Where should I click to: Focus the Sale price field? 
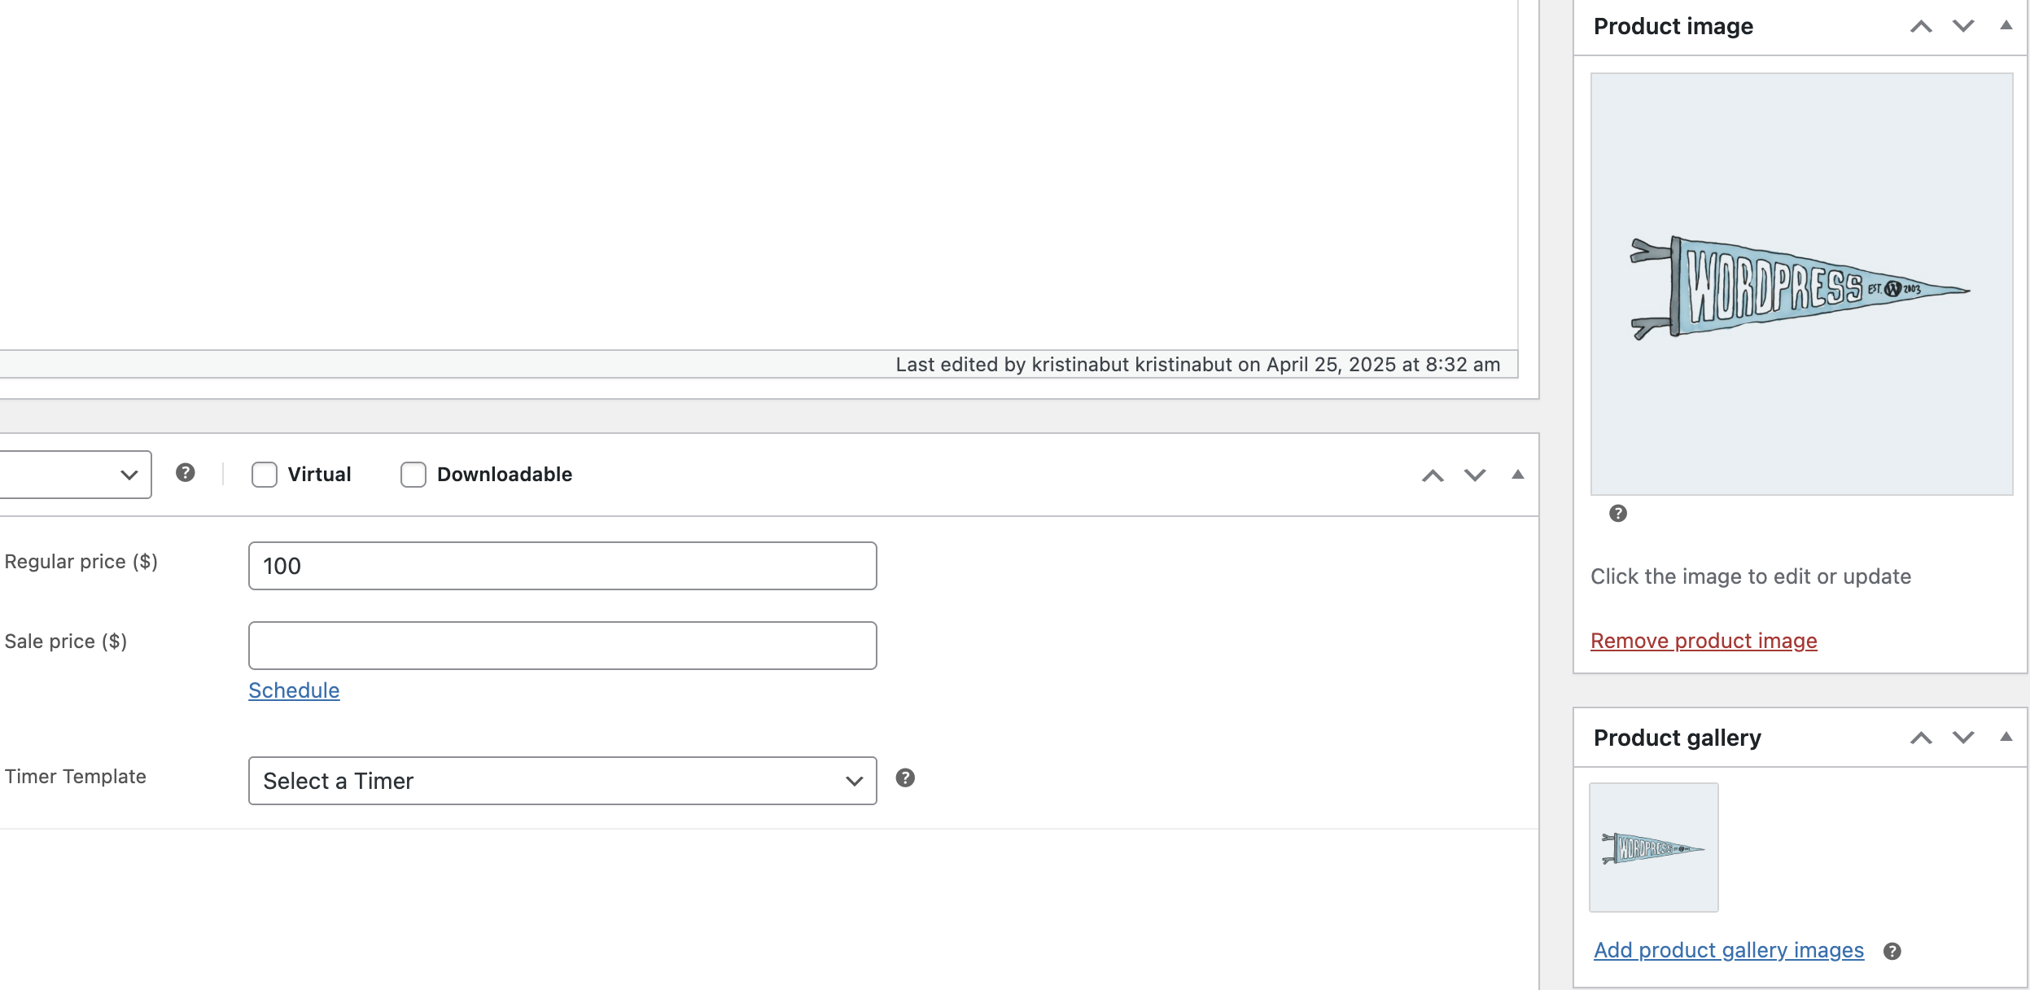pos(562,646)
